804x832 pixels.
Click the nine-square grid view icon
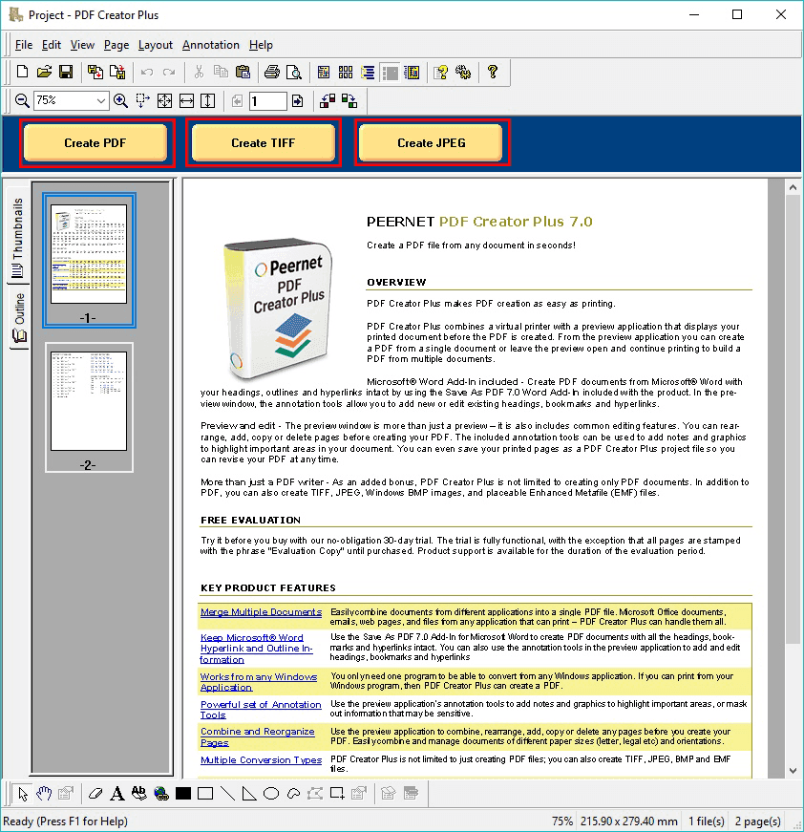click(x=346, y=72)
